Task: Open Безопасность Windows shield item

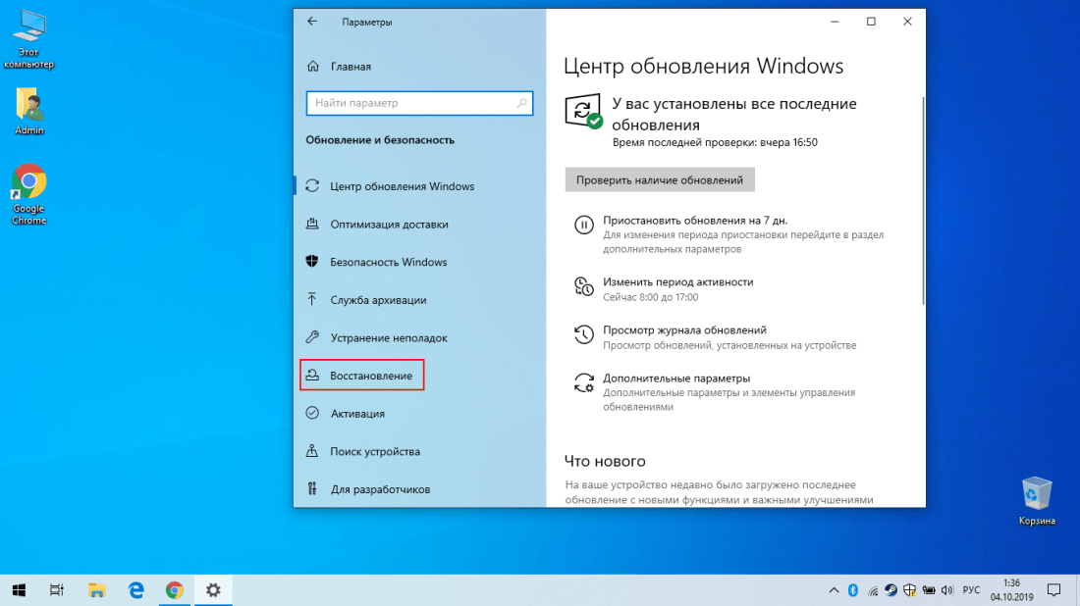Action: point(388,262)
